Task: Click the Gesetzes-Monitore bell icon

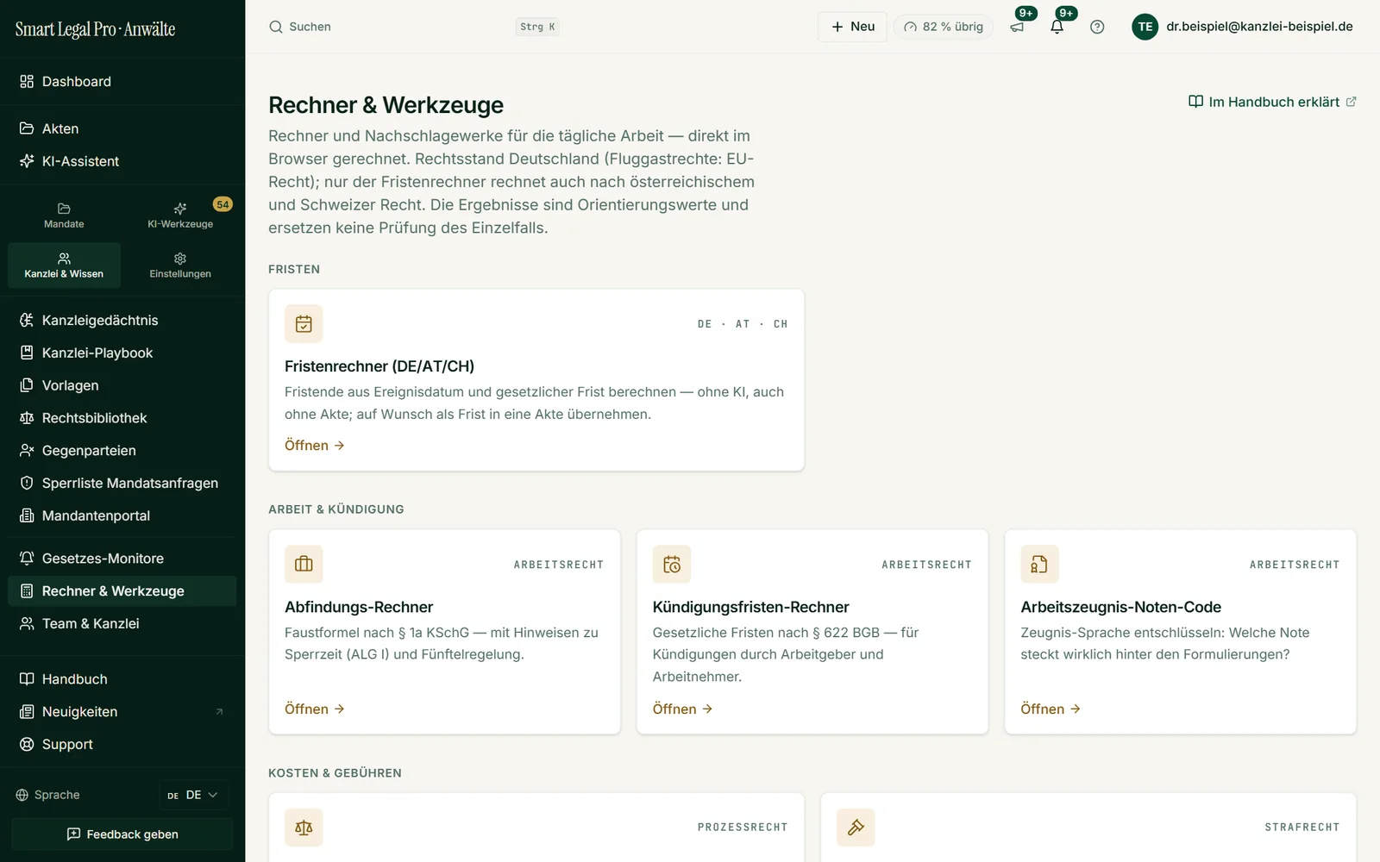Action: 27,559
